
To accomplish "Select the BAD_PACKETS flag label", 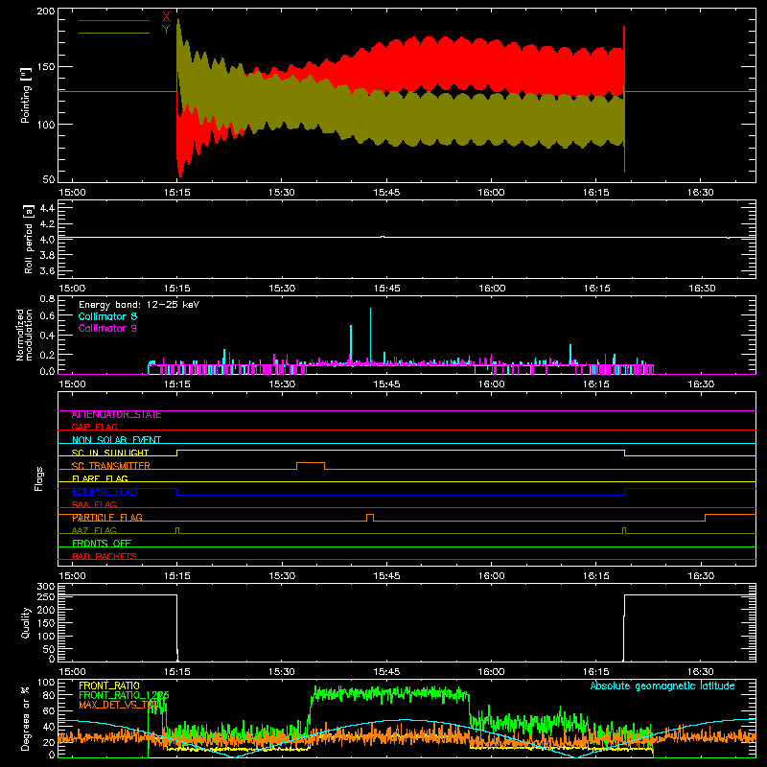I will pos(105,556).
